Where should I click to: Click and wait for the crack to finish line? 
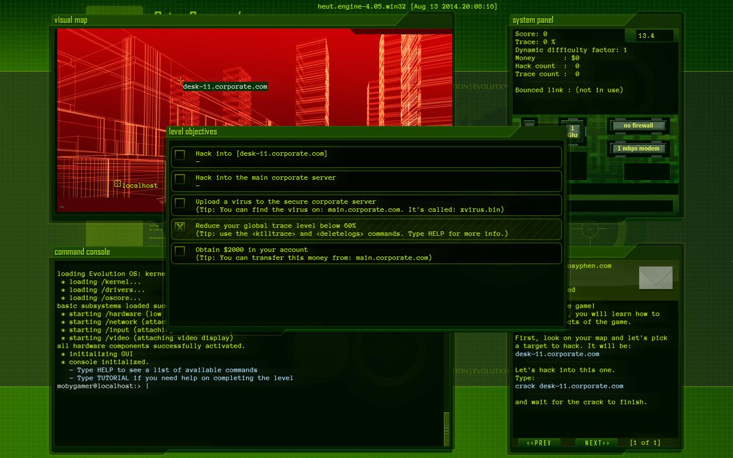(x=581, y=402)
